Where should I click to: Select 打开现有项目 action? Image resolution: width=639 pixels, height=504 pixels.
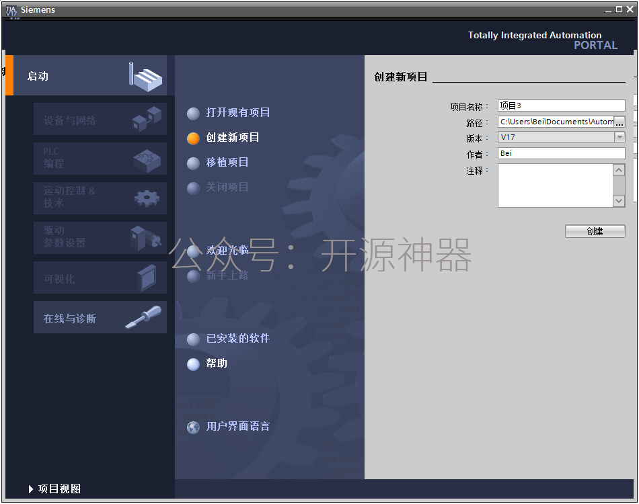238,112
